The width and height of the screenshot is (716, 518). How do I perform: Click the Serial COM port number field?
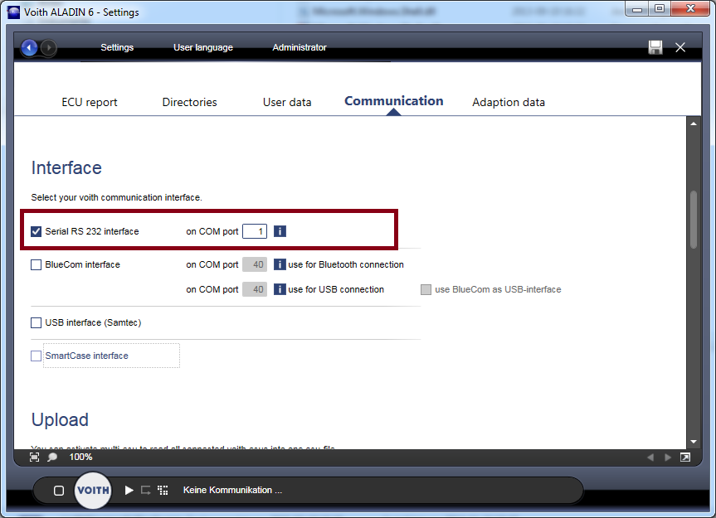pyautogui.click(x=255, y=231)
